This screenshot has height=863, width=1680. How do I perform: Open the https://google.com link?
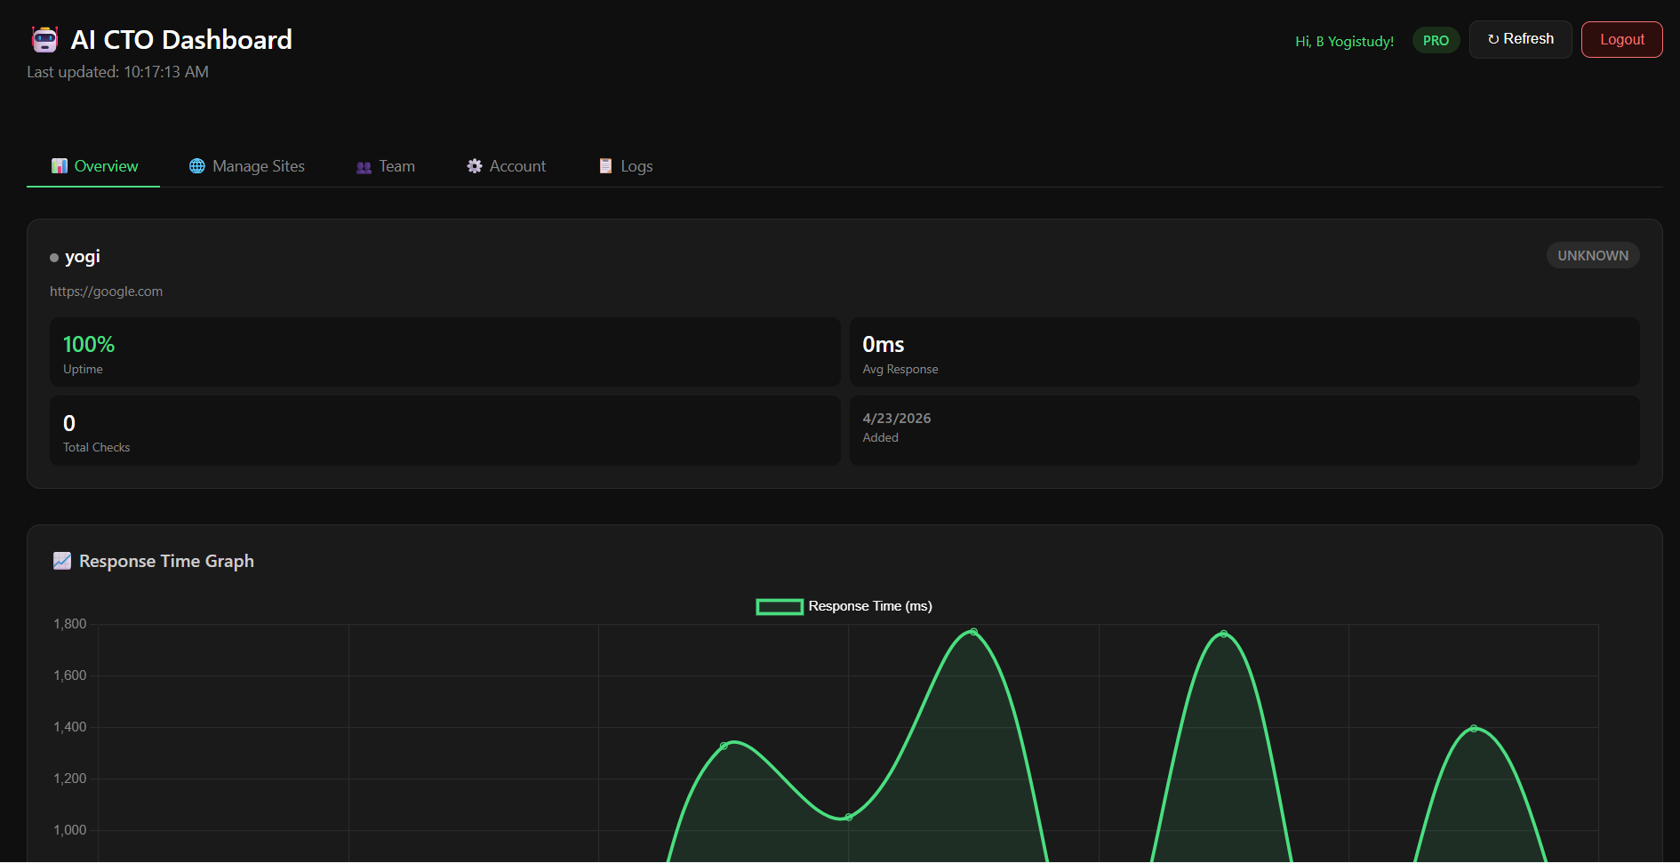(x=107, y=291)
